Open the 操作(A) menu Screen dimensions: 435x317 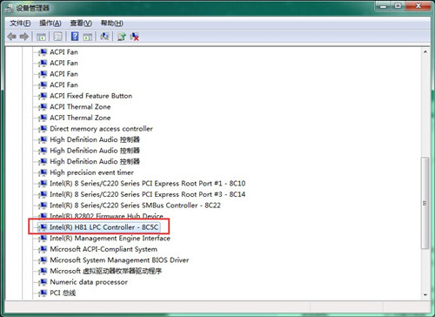pos(50,24)
